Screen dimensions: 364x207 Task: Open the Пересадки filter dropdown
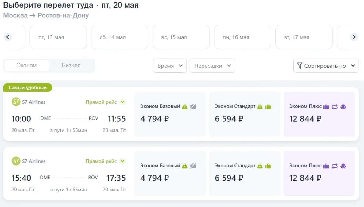(x=212, y=66)
